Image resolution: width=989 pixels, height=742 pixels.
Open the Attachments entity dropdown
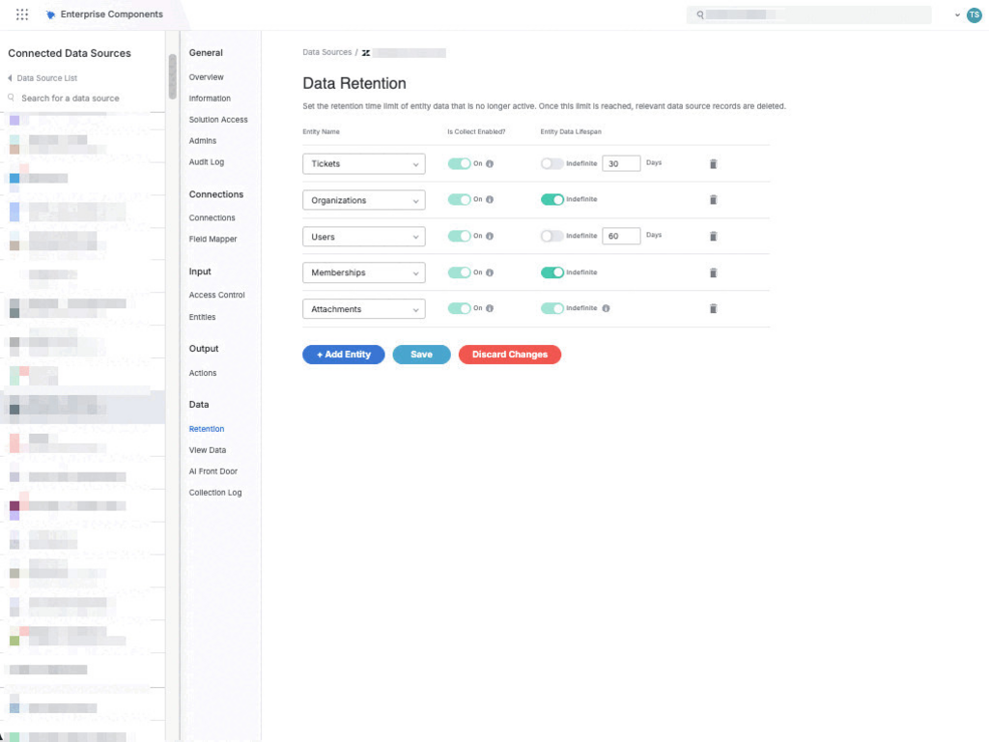pos(363,309)
